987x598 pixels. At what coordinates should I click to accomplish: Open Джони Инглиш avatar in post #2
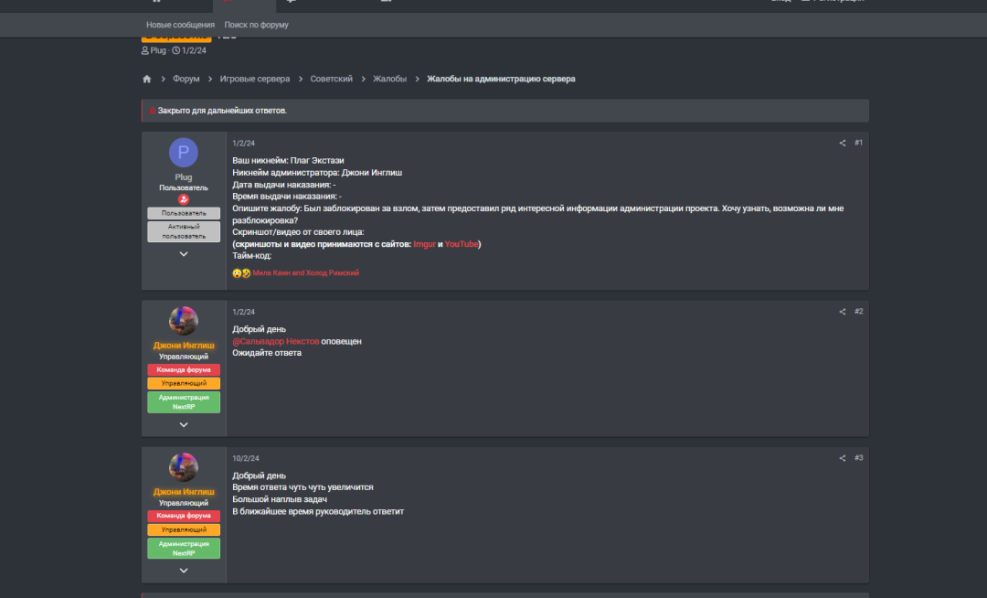[x=184, y=321]
